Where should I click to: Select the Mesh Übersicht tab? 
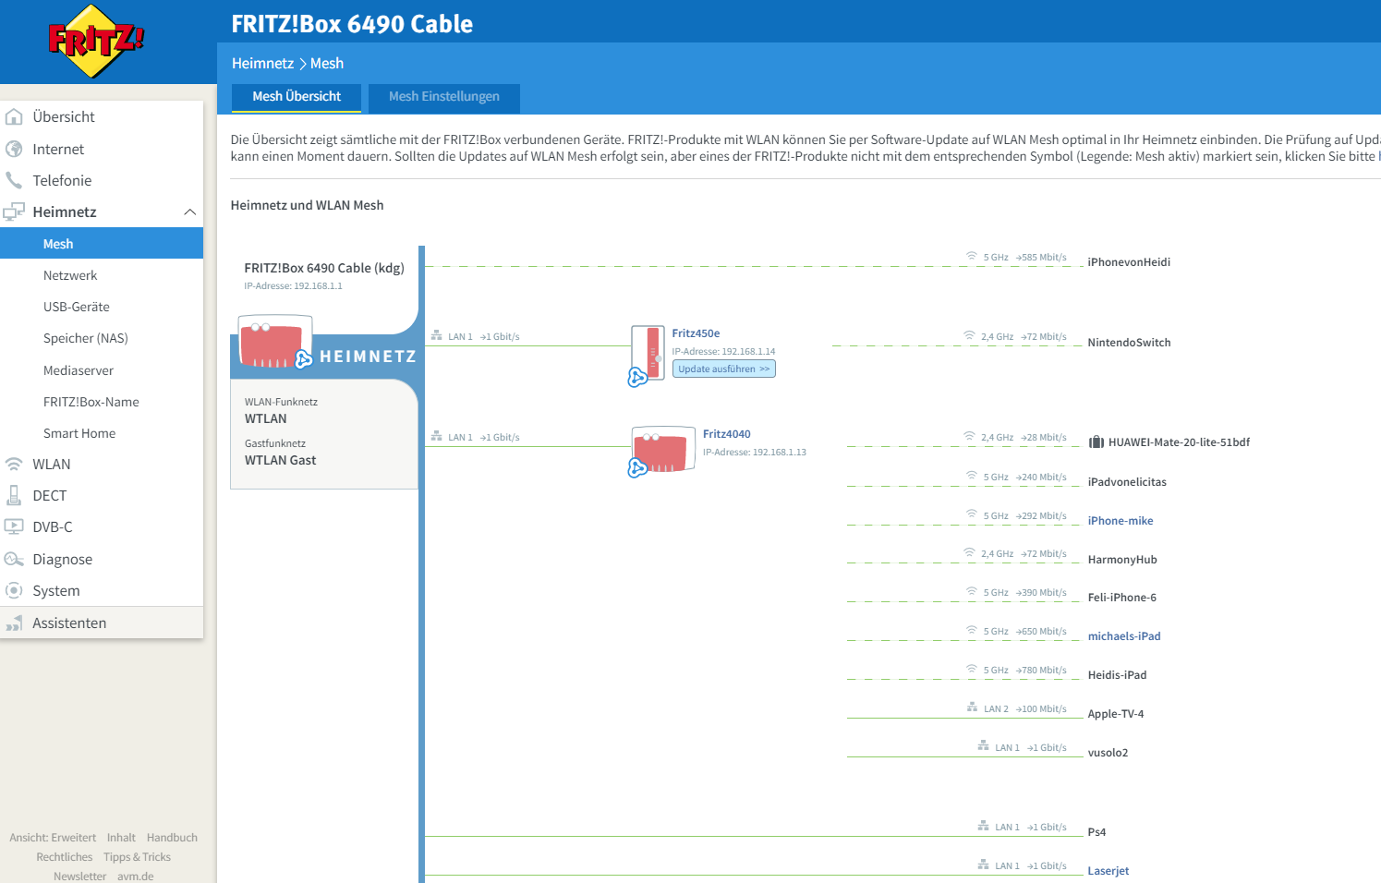pyautogui.click(x=297, y=97)
